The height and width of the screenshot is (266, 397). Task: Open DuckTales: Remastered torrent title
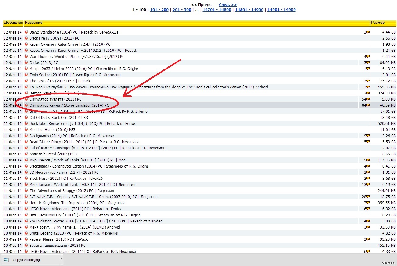83,123
